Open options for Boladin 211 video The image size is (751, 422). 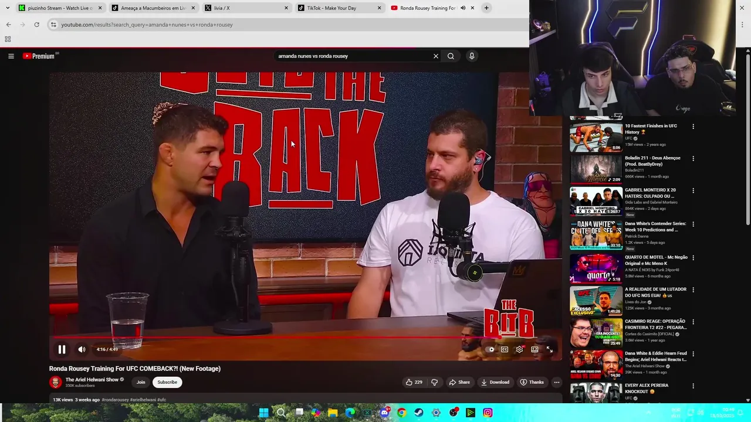click(693, 159)
